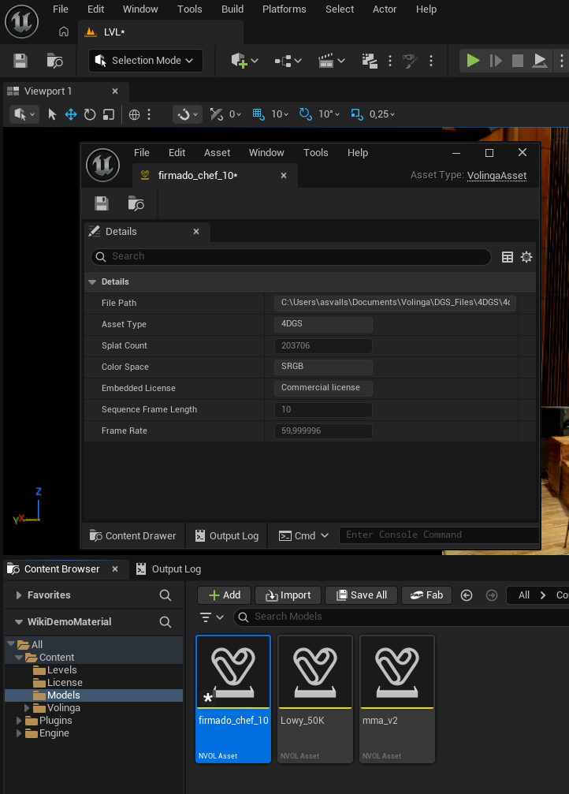569x794 pixels.
Task: Collapse the WikiDemoMaterial section
Action: click(19, 622)
